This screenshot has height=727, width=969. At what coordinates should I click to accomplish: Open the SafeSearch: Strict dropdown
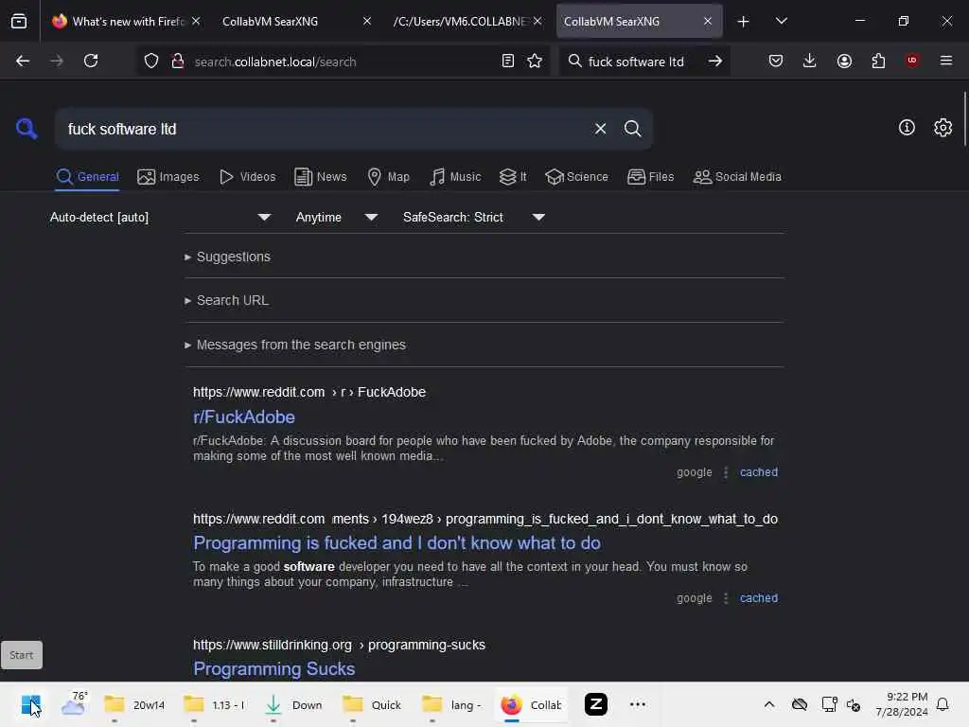click(x=474, y=217)
